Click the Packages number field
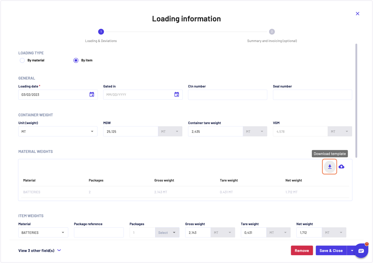Viewport: 373px width, 263px height. (142, 233)
